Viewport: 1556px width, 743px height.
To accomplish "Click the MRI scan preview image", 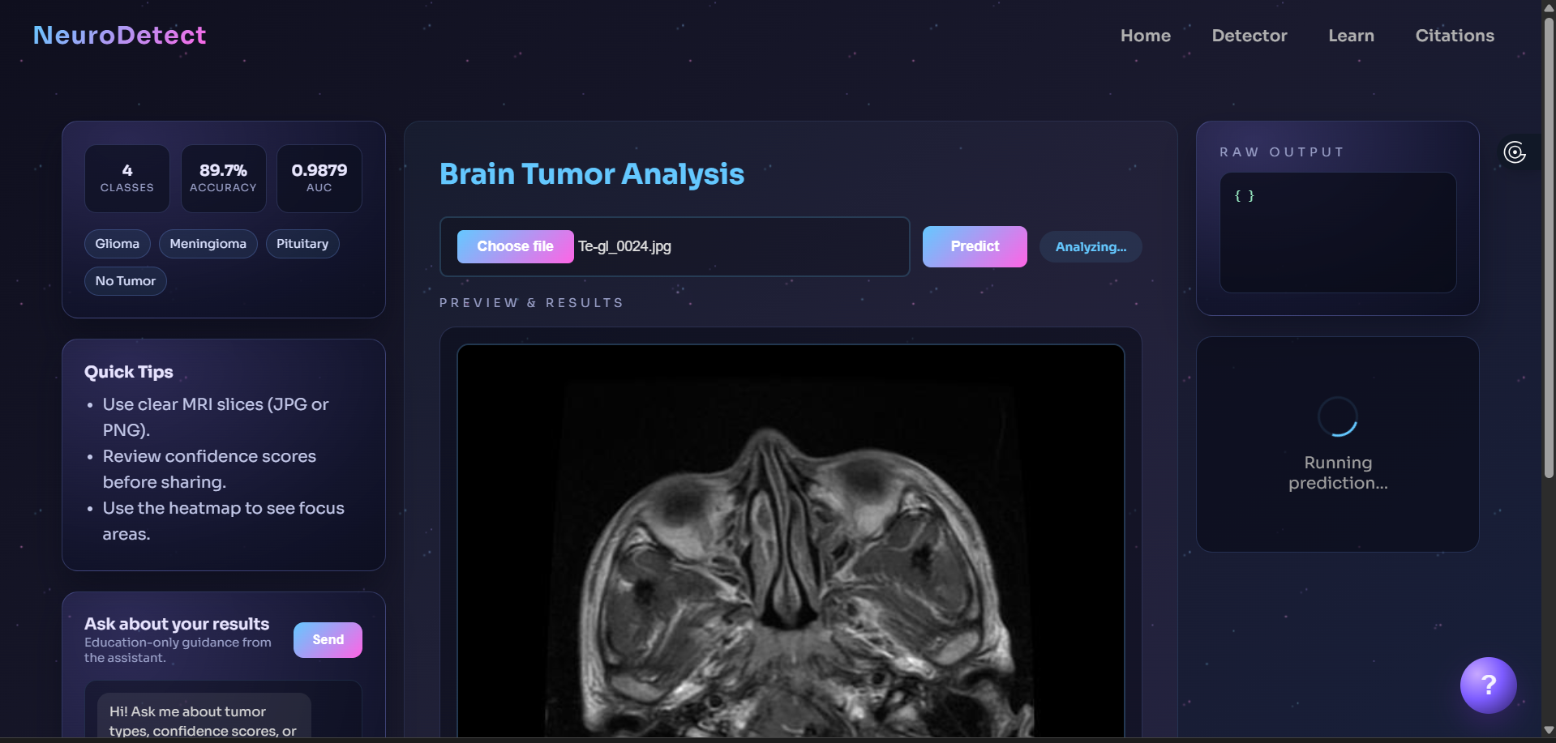I will (791, 541).
